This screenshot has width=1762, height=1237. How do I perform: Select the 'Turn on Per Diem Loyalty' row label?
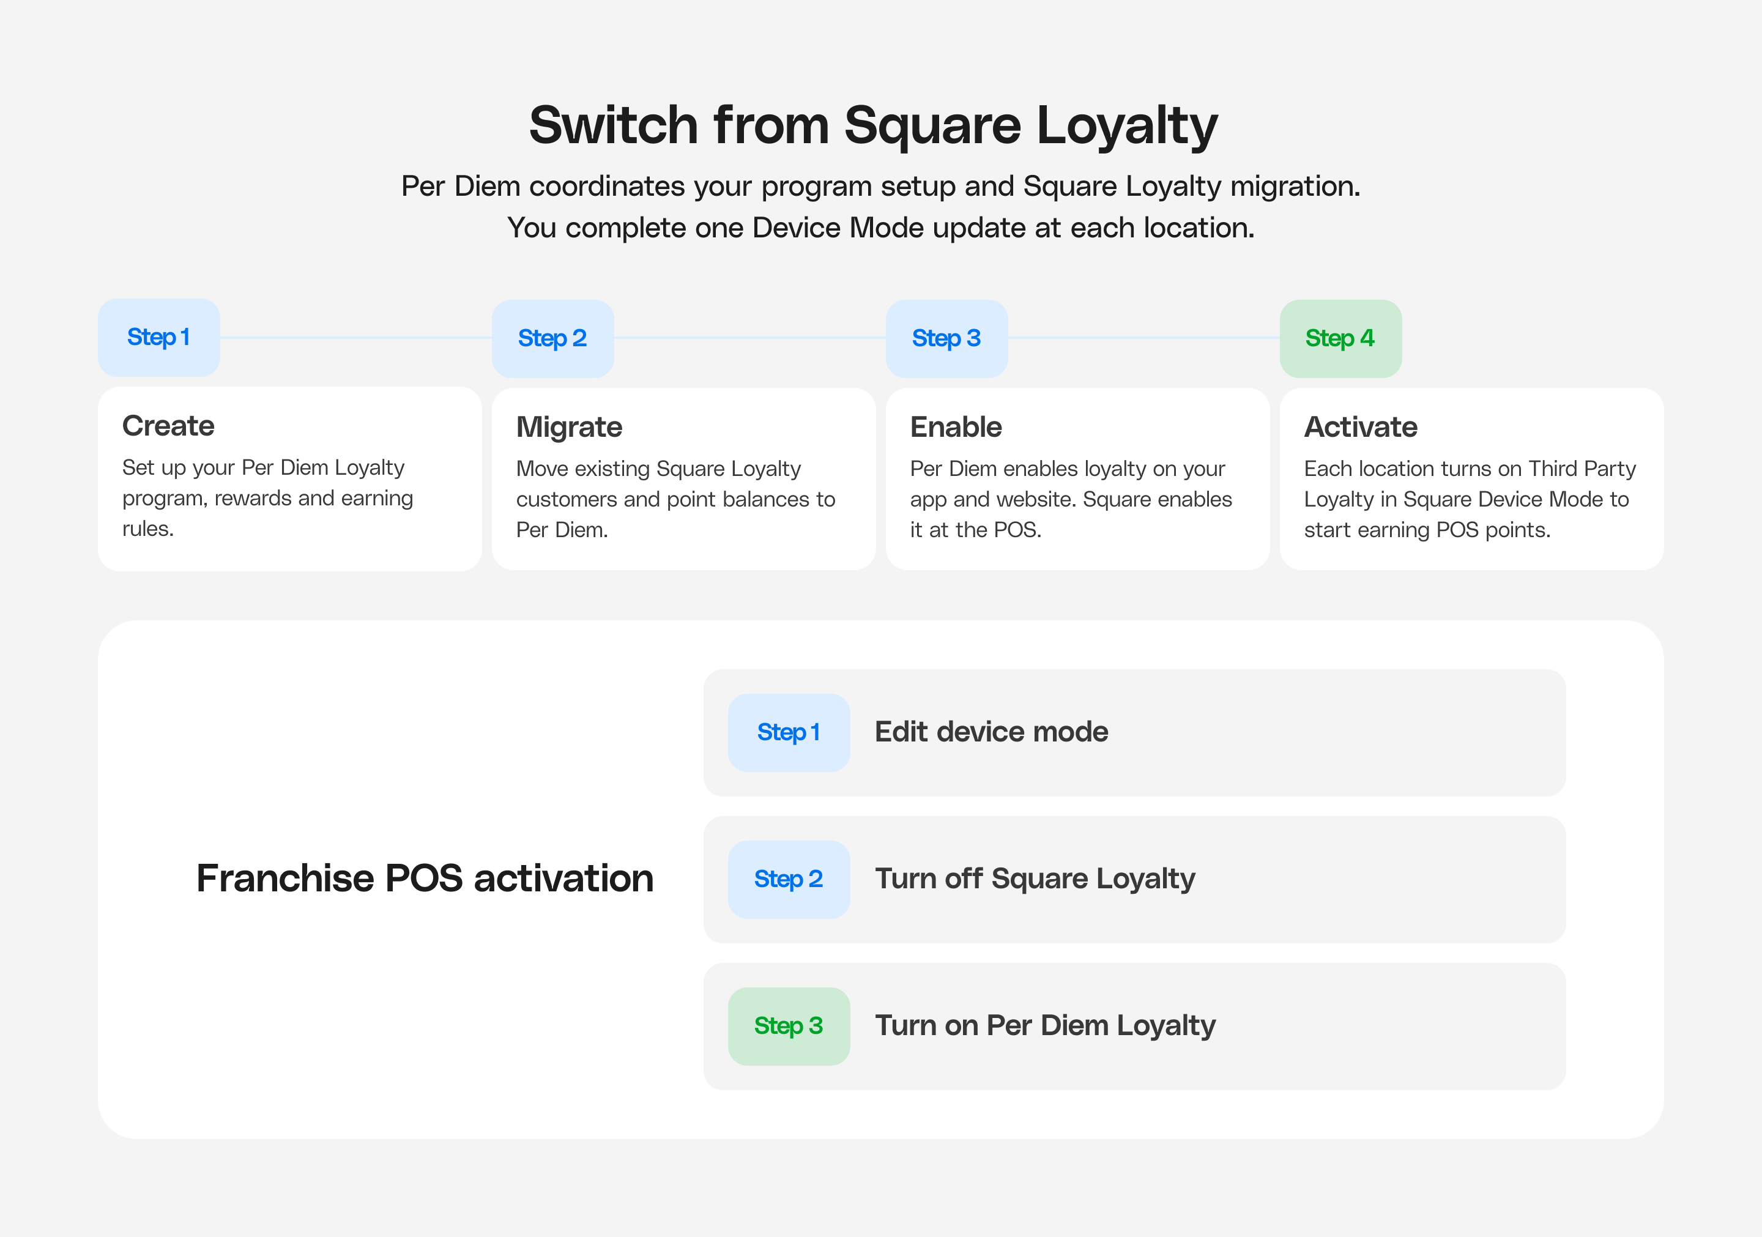[x=1045, y=1027]
